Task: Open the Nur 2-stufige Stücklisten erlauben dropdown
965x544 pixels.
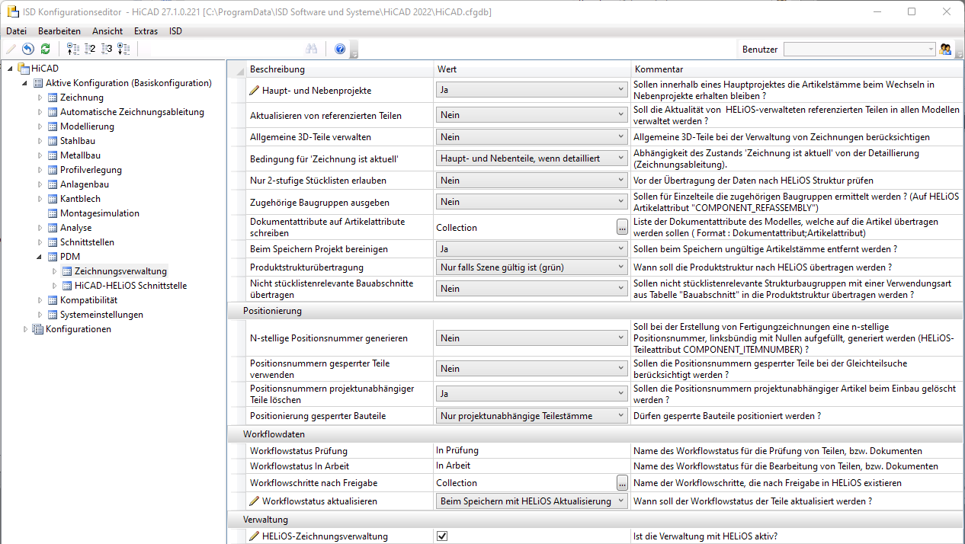Action: point(532,181)
